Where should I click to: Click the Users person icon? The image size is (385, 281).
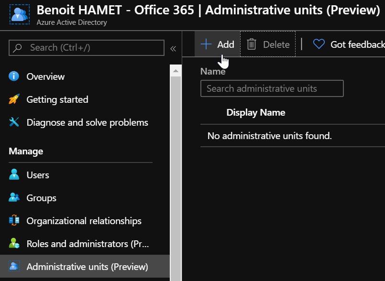coord(14,175)
